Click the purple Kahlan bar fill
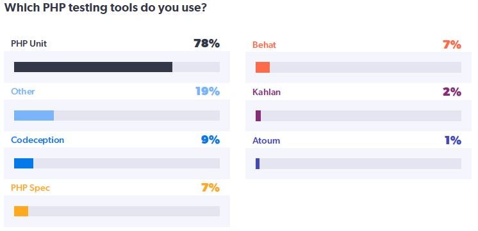 pos(258,115)
